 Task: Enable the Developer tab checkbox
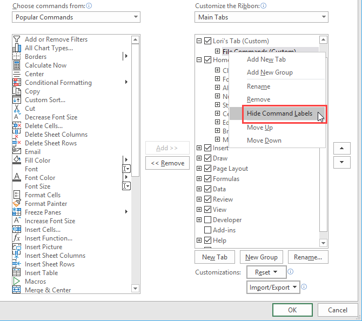point(207,220)
